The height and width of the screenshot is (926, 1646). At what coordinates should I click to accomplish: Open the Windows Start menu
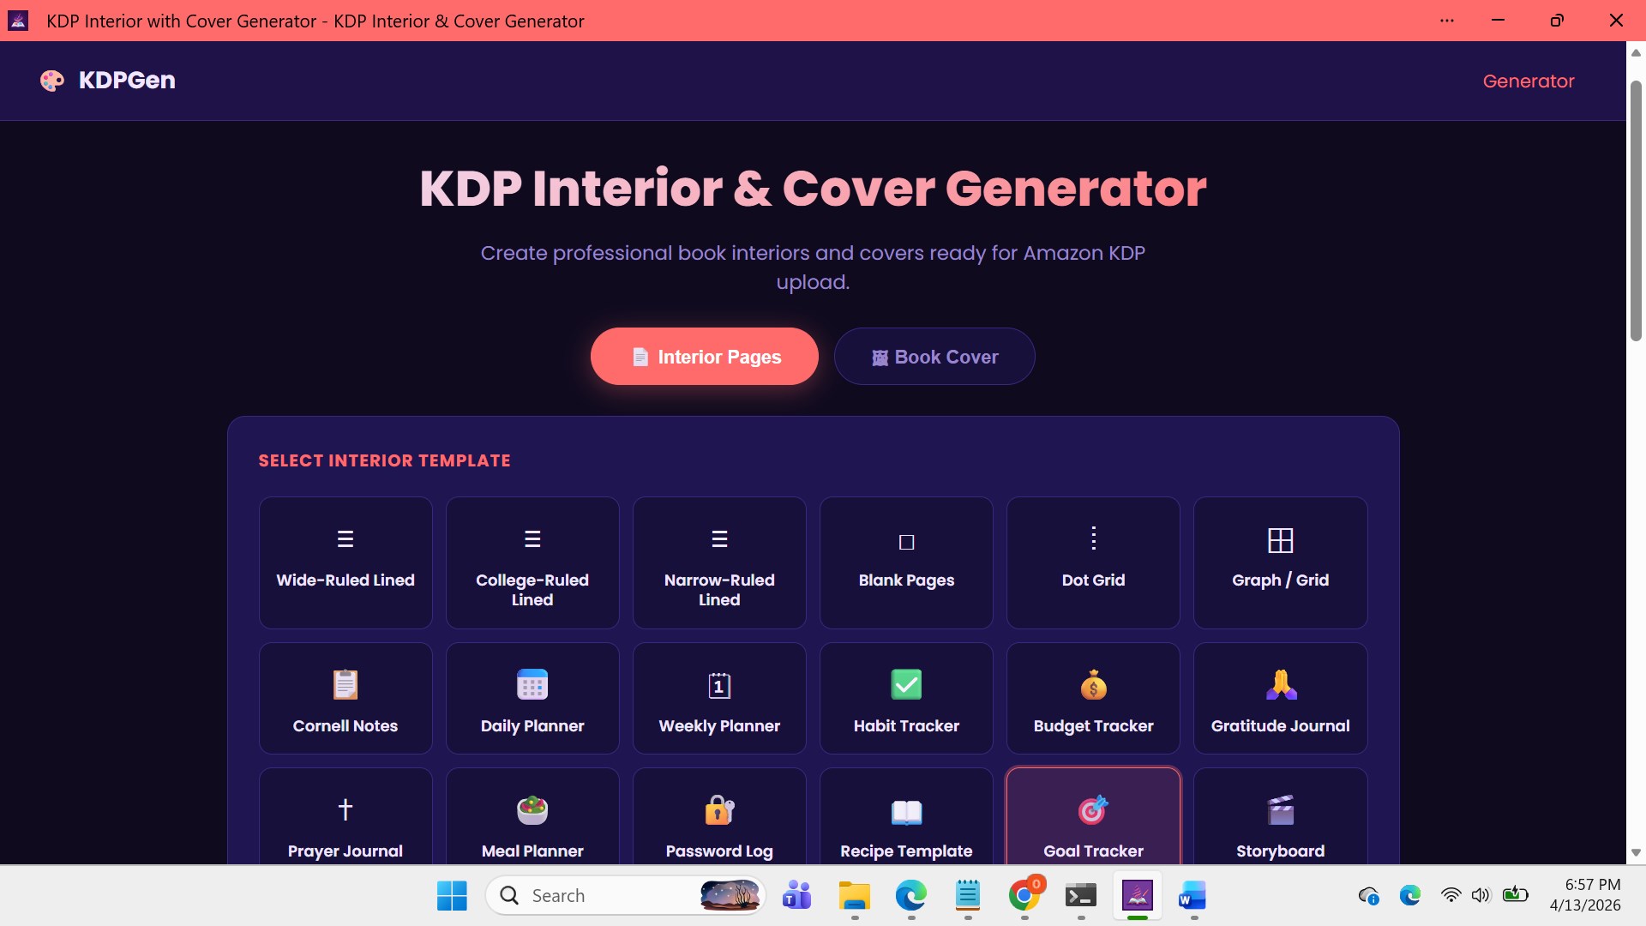pos(452,896)
